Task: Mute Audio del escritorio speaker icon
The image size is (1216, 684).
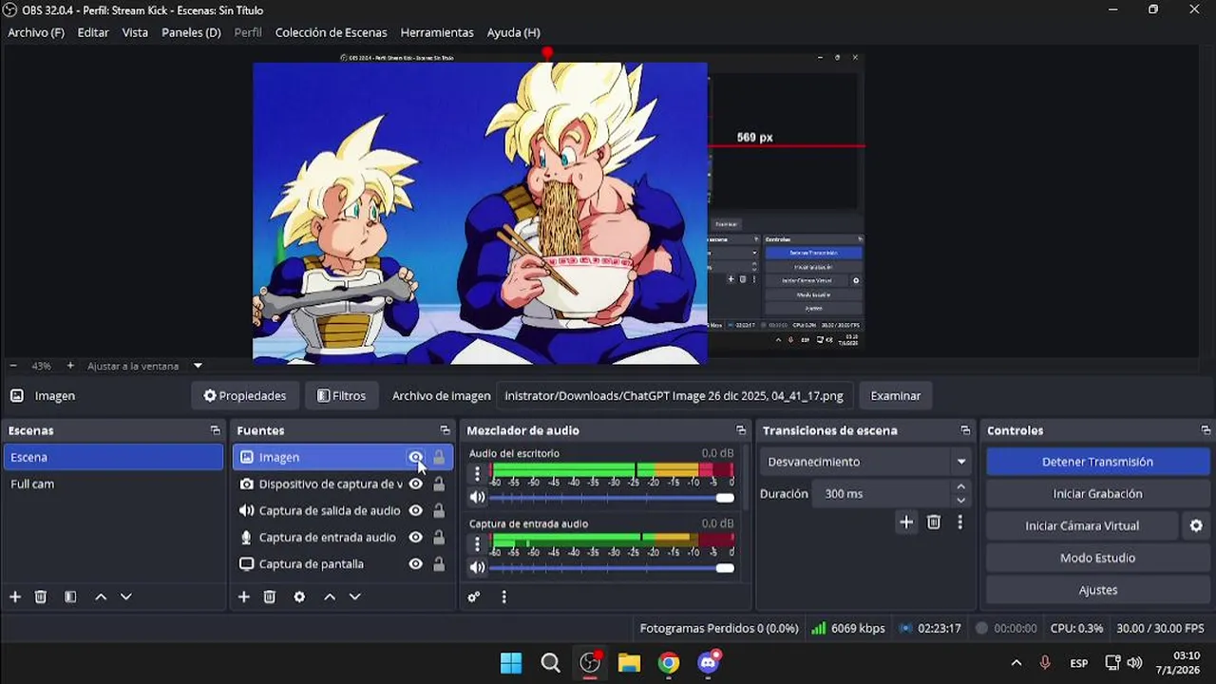Action: coord(477,498)
